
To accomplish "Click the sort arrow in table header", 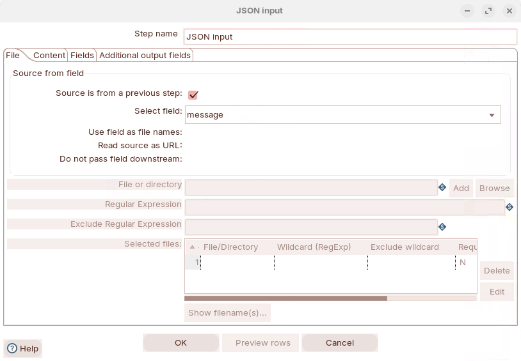I will [x=193, y=247].
